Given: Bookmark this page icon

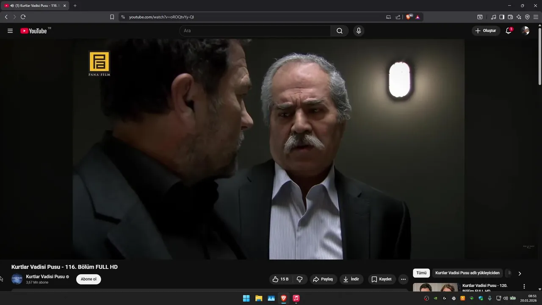Looking at the screenshot, I should [112, 17].
